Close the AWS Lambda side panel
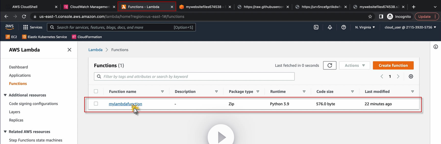Viewport: 441px width, 144px height. [x=69, y=50]
